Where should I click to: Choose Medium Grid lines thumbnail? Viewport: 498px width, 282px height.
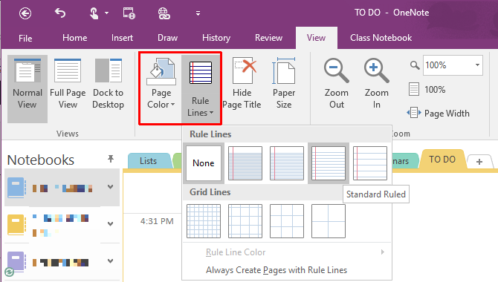click(x=245, y=221)
